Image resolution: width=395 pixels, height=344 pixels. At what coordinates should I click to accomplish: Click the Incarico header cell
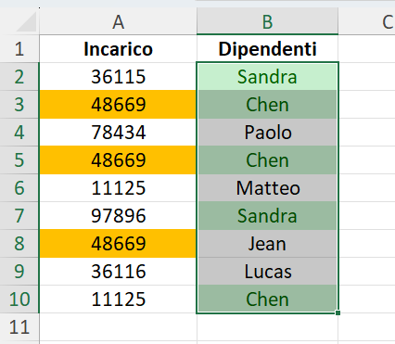118,49
